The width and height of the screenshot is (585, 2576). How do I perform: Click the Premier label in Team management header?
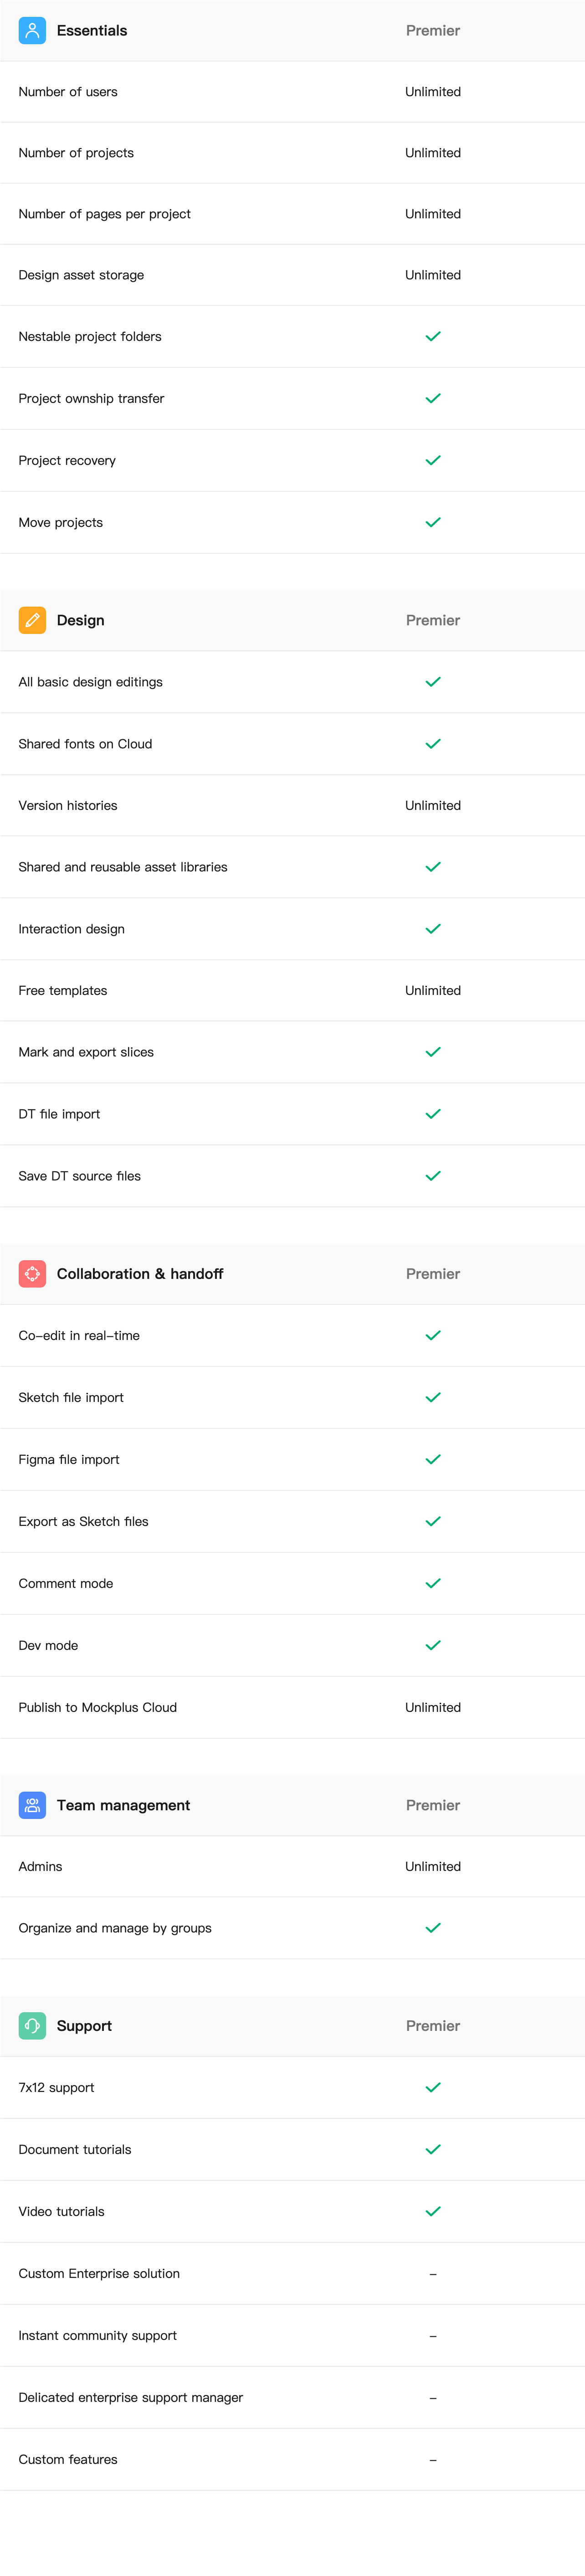[433, 1805]
